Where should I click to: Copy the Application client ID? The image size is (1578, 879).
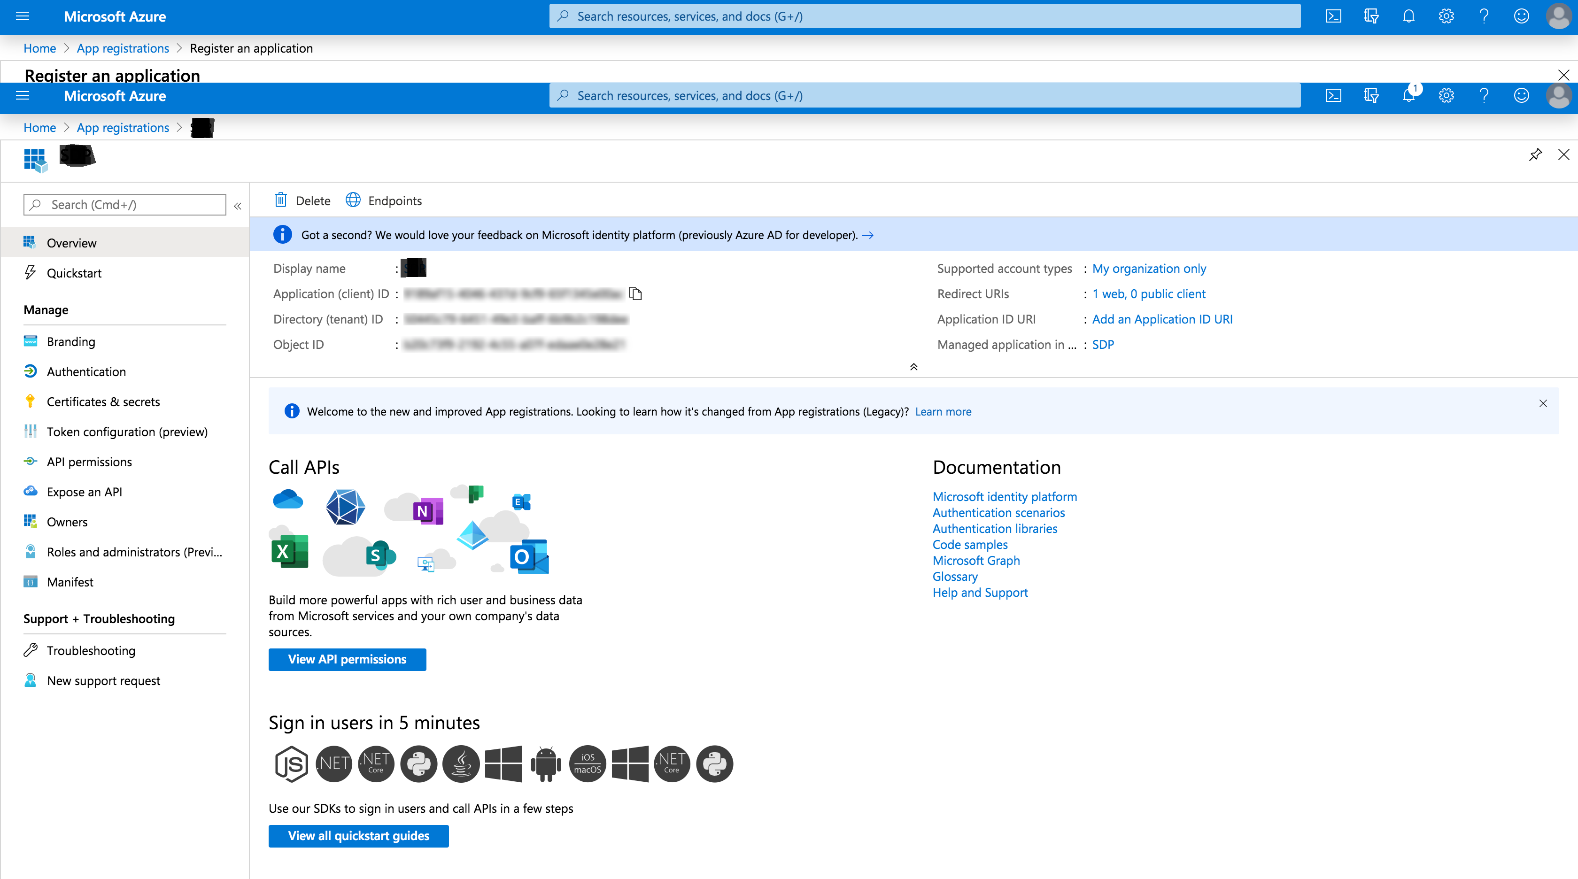click(635, 294)
